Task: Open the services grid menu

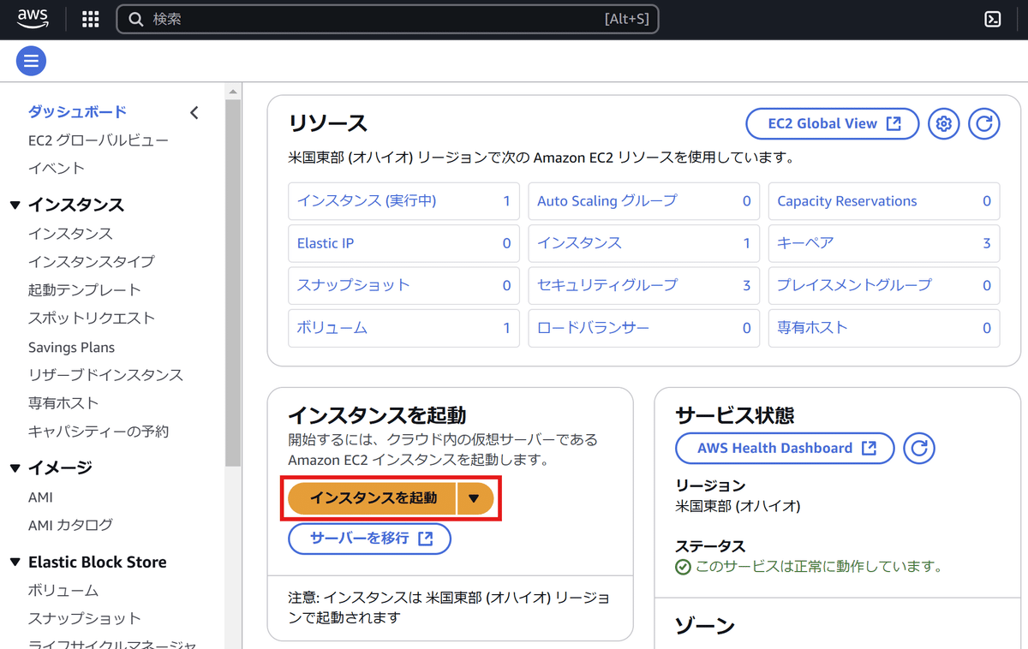Action: (90, 19)
